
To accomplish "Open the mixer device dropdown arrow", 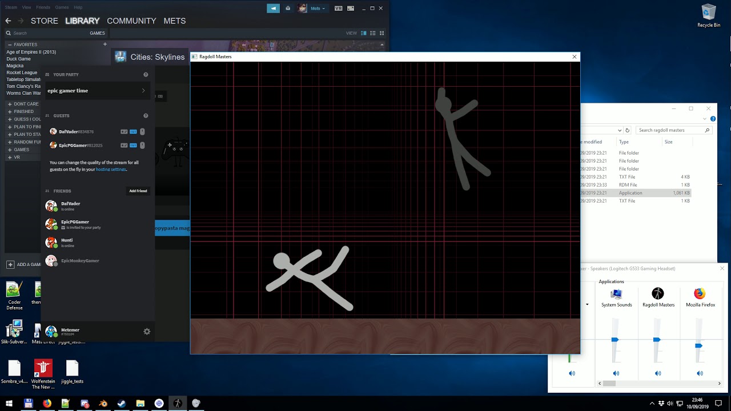I will pos(587,305).
